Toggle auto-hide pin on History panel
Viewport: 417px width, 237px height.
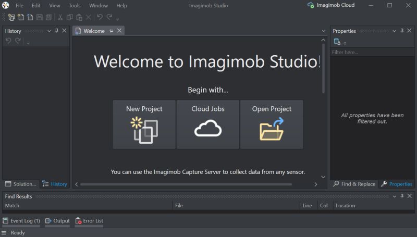[57, 31]
